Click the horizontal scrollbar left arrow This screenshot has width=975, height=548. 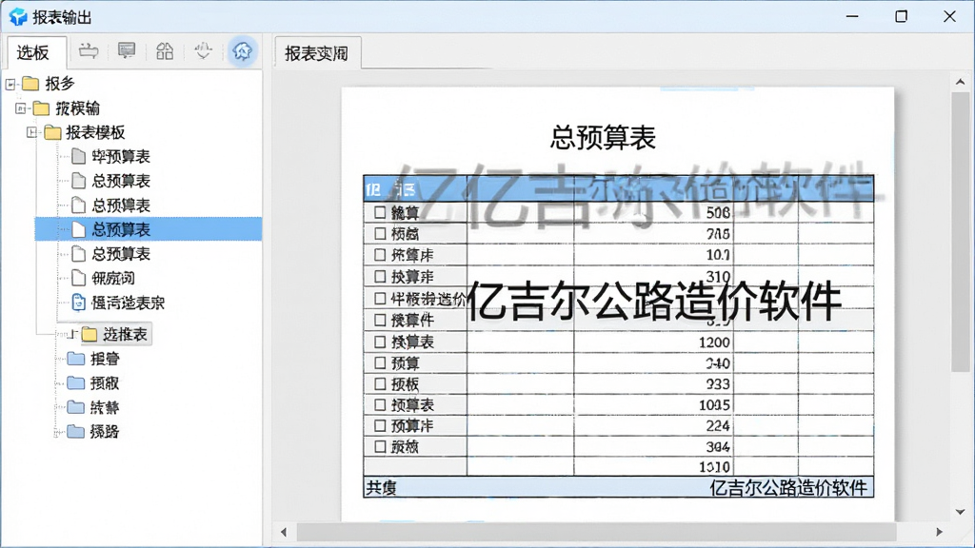284,532
